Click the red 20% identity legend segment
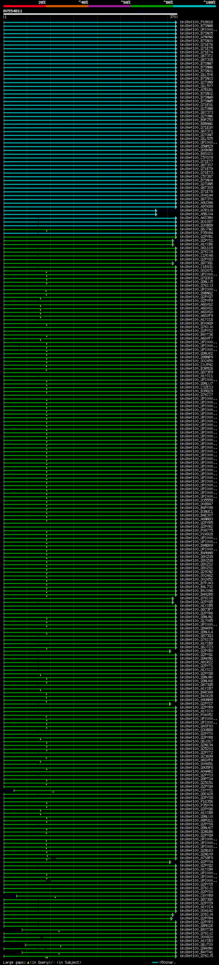 point(25,6)
